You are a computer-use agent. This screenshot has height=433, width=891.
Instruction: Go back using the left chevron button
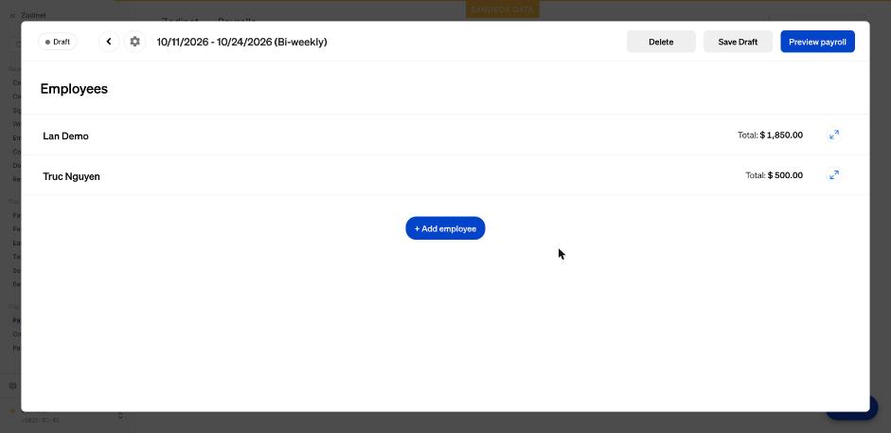point(109,42)
